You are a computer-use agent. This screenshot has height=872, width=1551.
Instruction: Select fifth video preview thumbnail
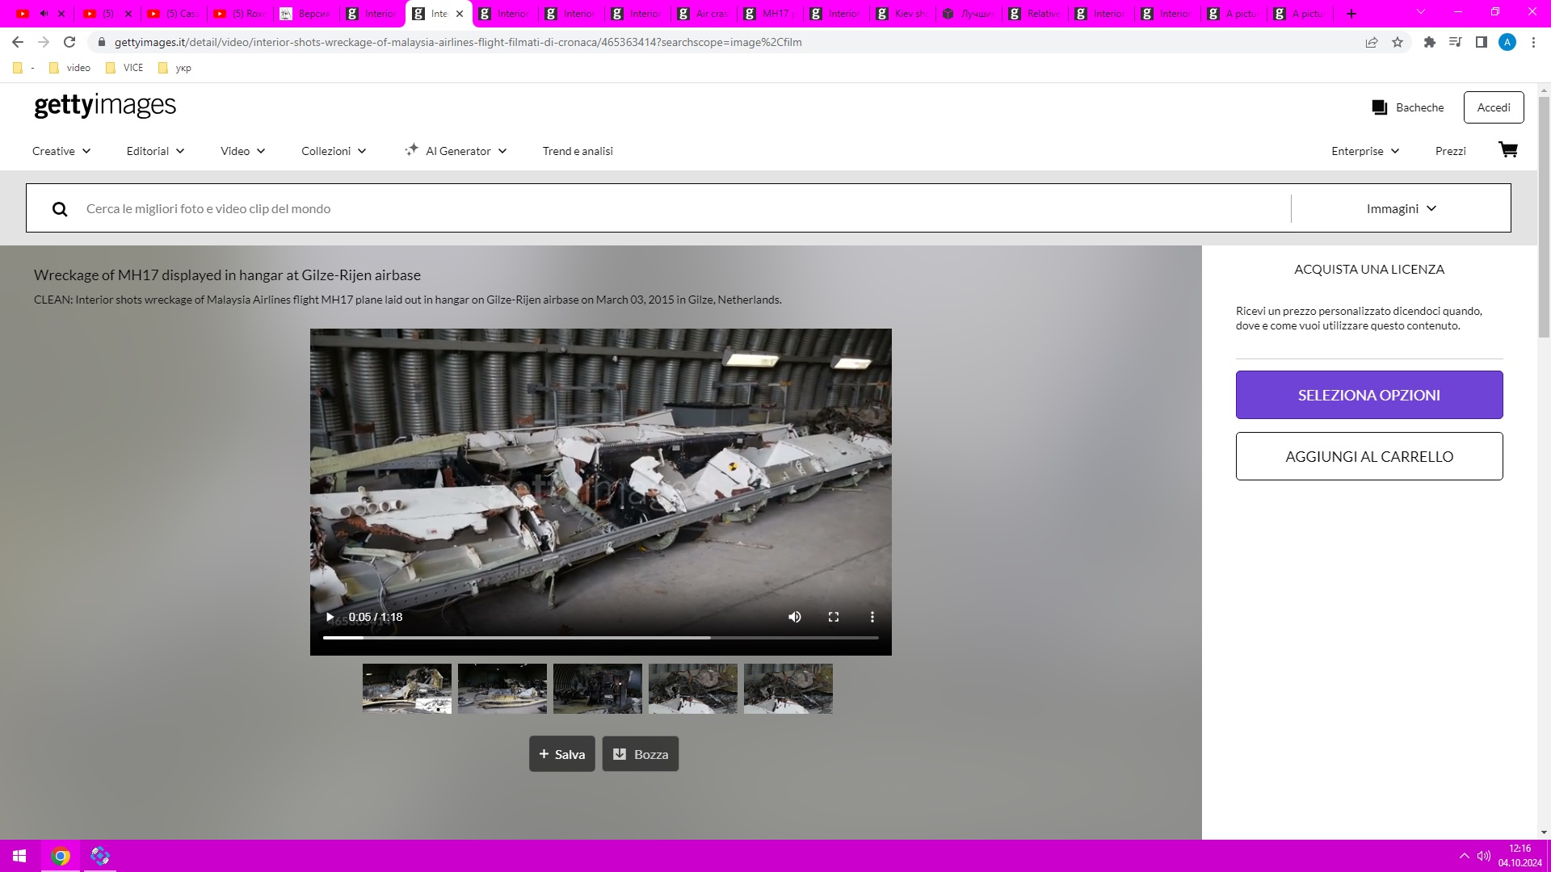coord(788,689)
